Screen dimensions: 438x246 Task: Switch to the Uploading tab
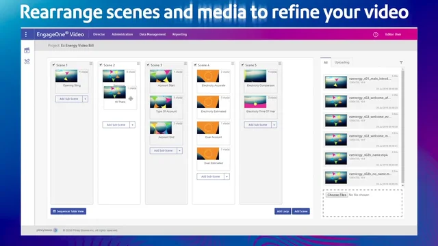tap(342, 62)
